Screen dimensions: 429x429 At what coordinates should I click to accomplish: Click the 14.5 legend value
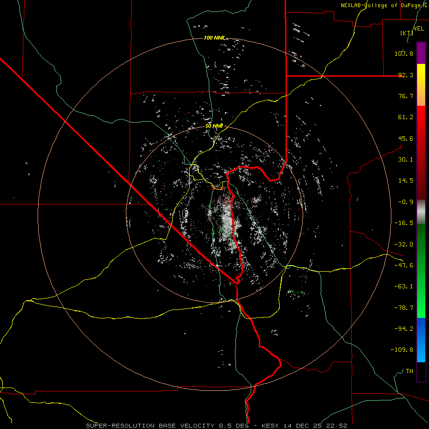coord(406,181)
